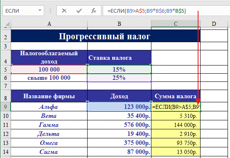Select income cell 123 000р.
Image resolution: width=230 pixels, height=158 pixels.
coord(119,107)
